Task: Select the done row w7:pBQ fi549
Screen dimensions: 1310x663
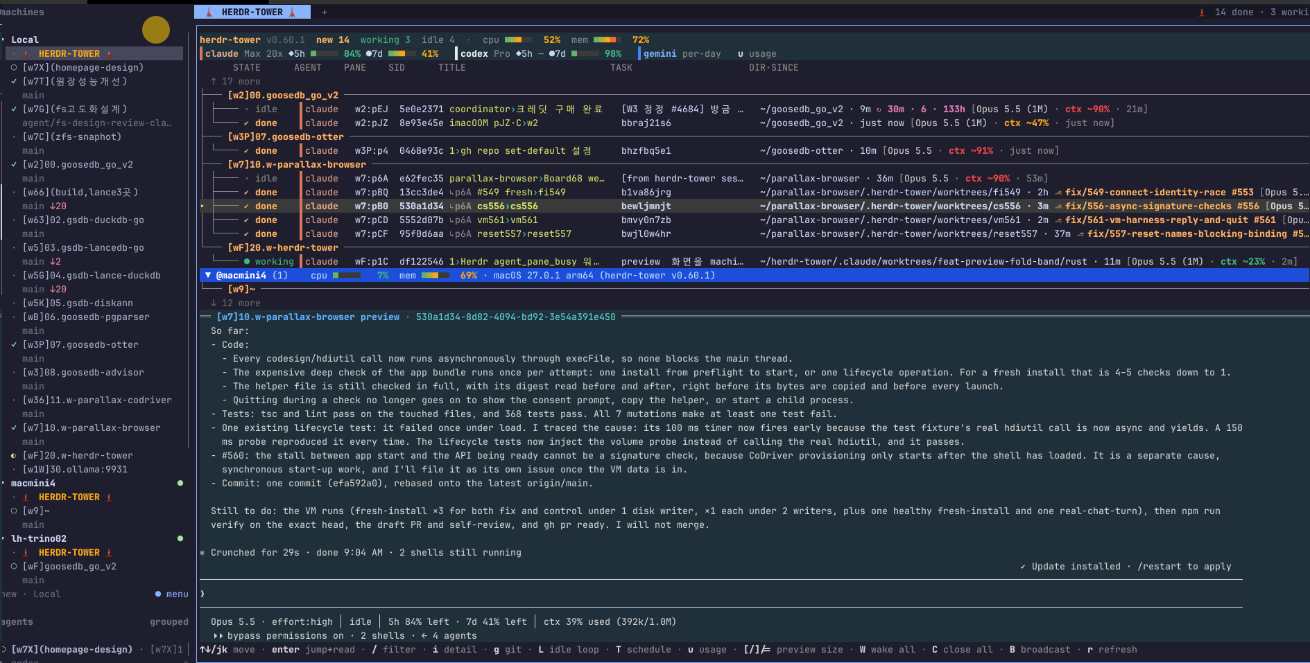Action: (x=755, y=192)
